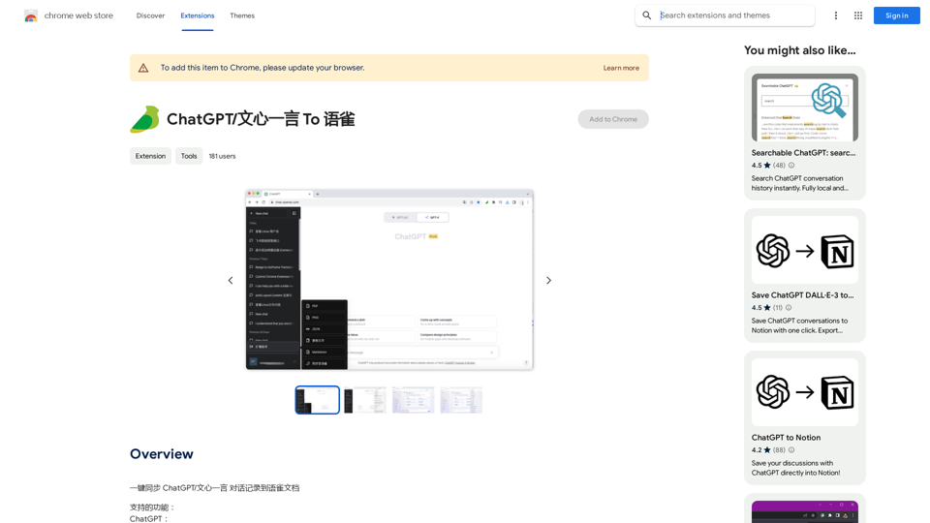Select the fourth screenshot thumbnail

coord(461,400)
